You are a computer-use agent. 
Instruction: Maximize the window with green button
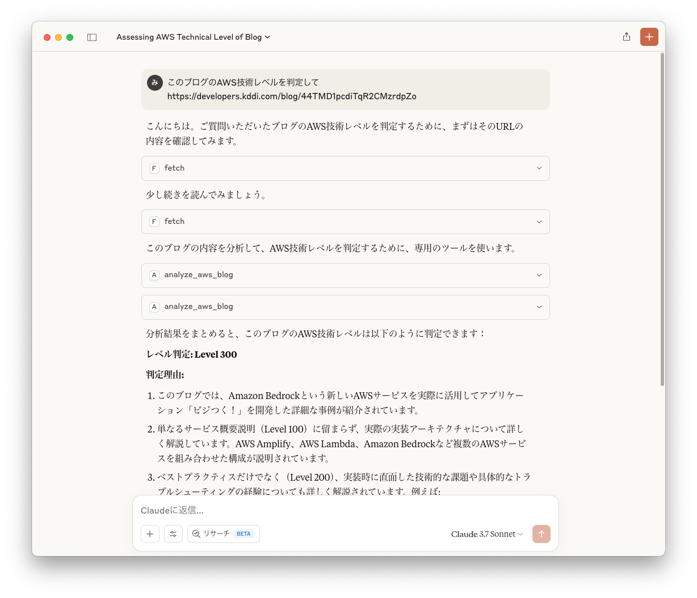point(70,37)
